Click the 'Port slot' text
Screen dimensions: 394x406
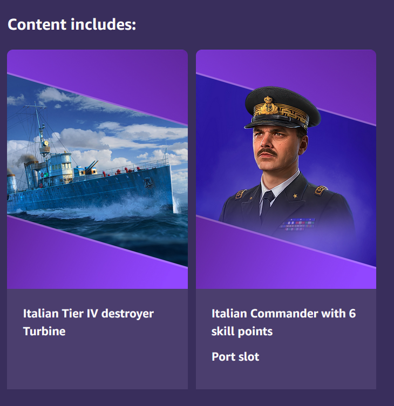coord(235,357)
